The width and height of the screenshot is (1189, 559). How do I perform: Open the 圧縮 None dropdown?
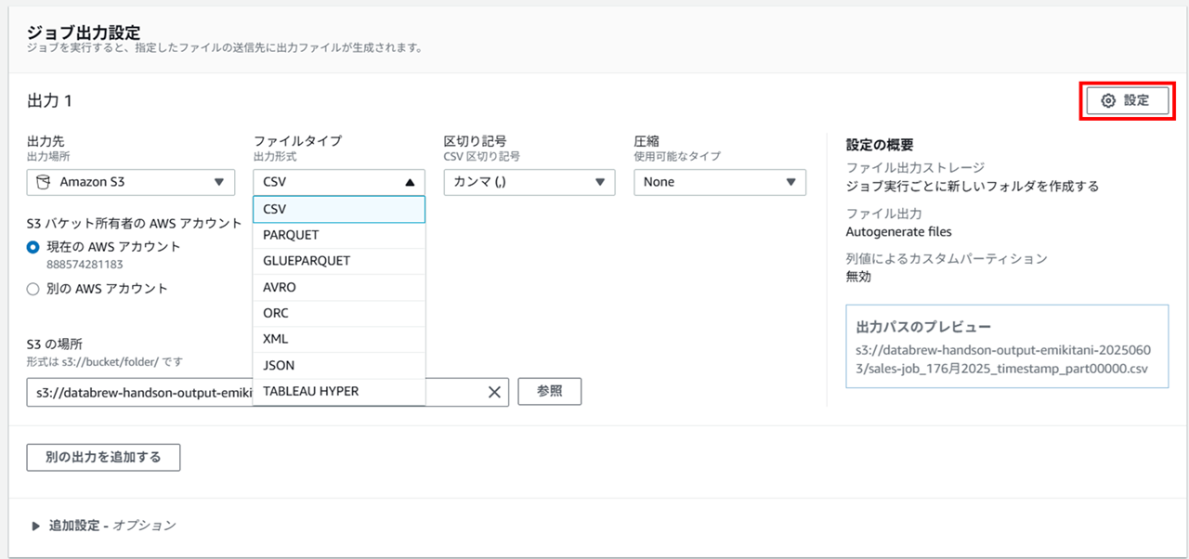pos(720,182)
